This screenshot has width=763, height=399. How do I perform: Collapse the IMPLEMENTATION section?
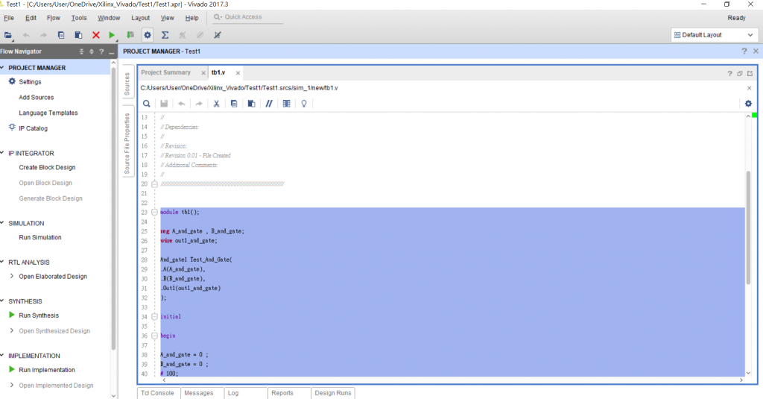pos(2,355)
